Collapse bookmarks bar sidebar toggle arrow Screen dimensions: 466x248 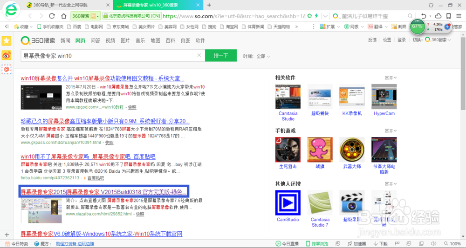7,26
